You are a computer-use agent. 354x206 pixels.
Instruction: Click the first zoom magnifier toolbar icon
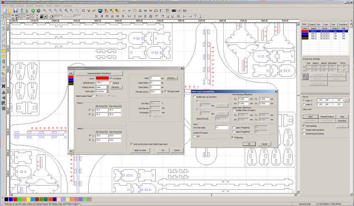point(45,10)
